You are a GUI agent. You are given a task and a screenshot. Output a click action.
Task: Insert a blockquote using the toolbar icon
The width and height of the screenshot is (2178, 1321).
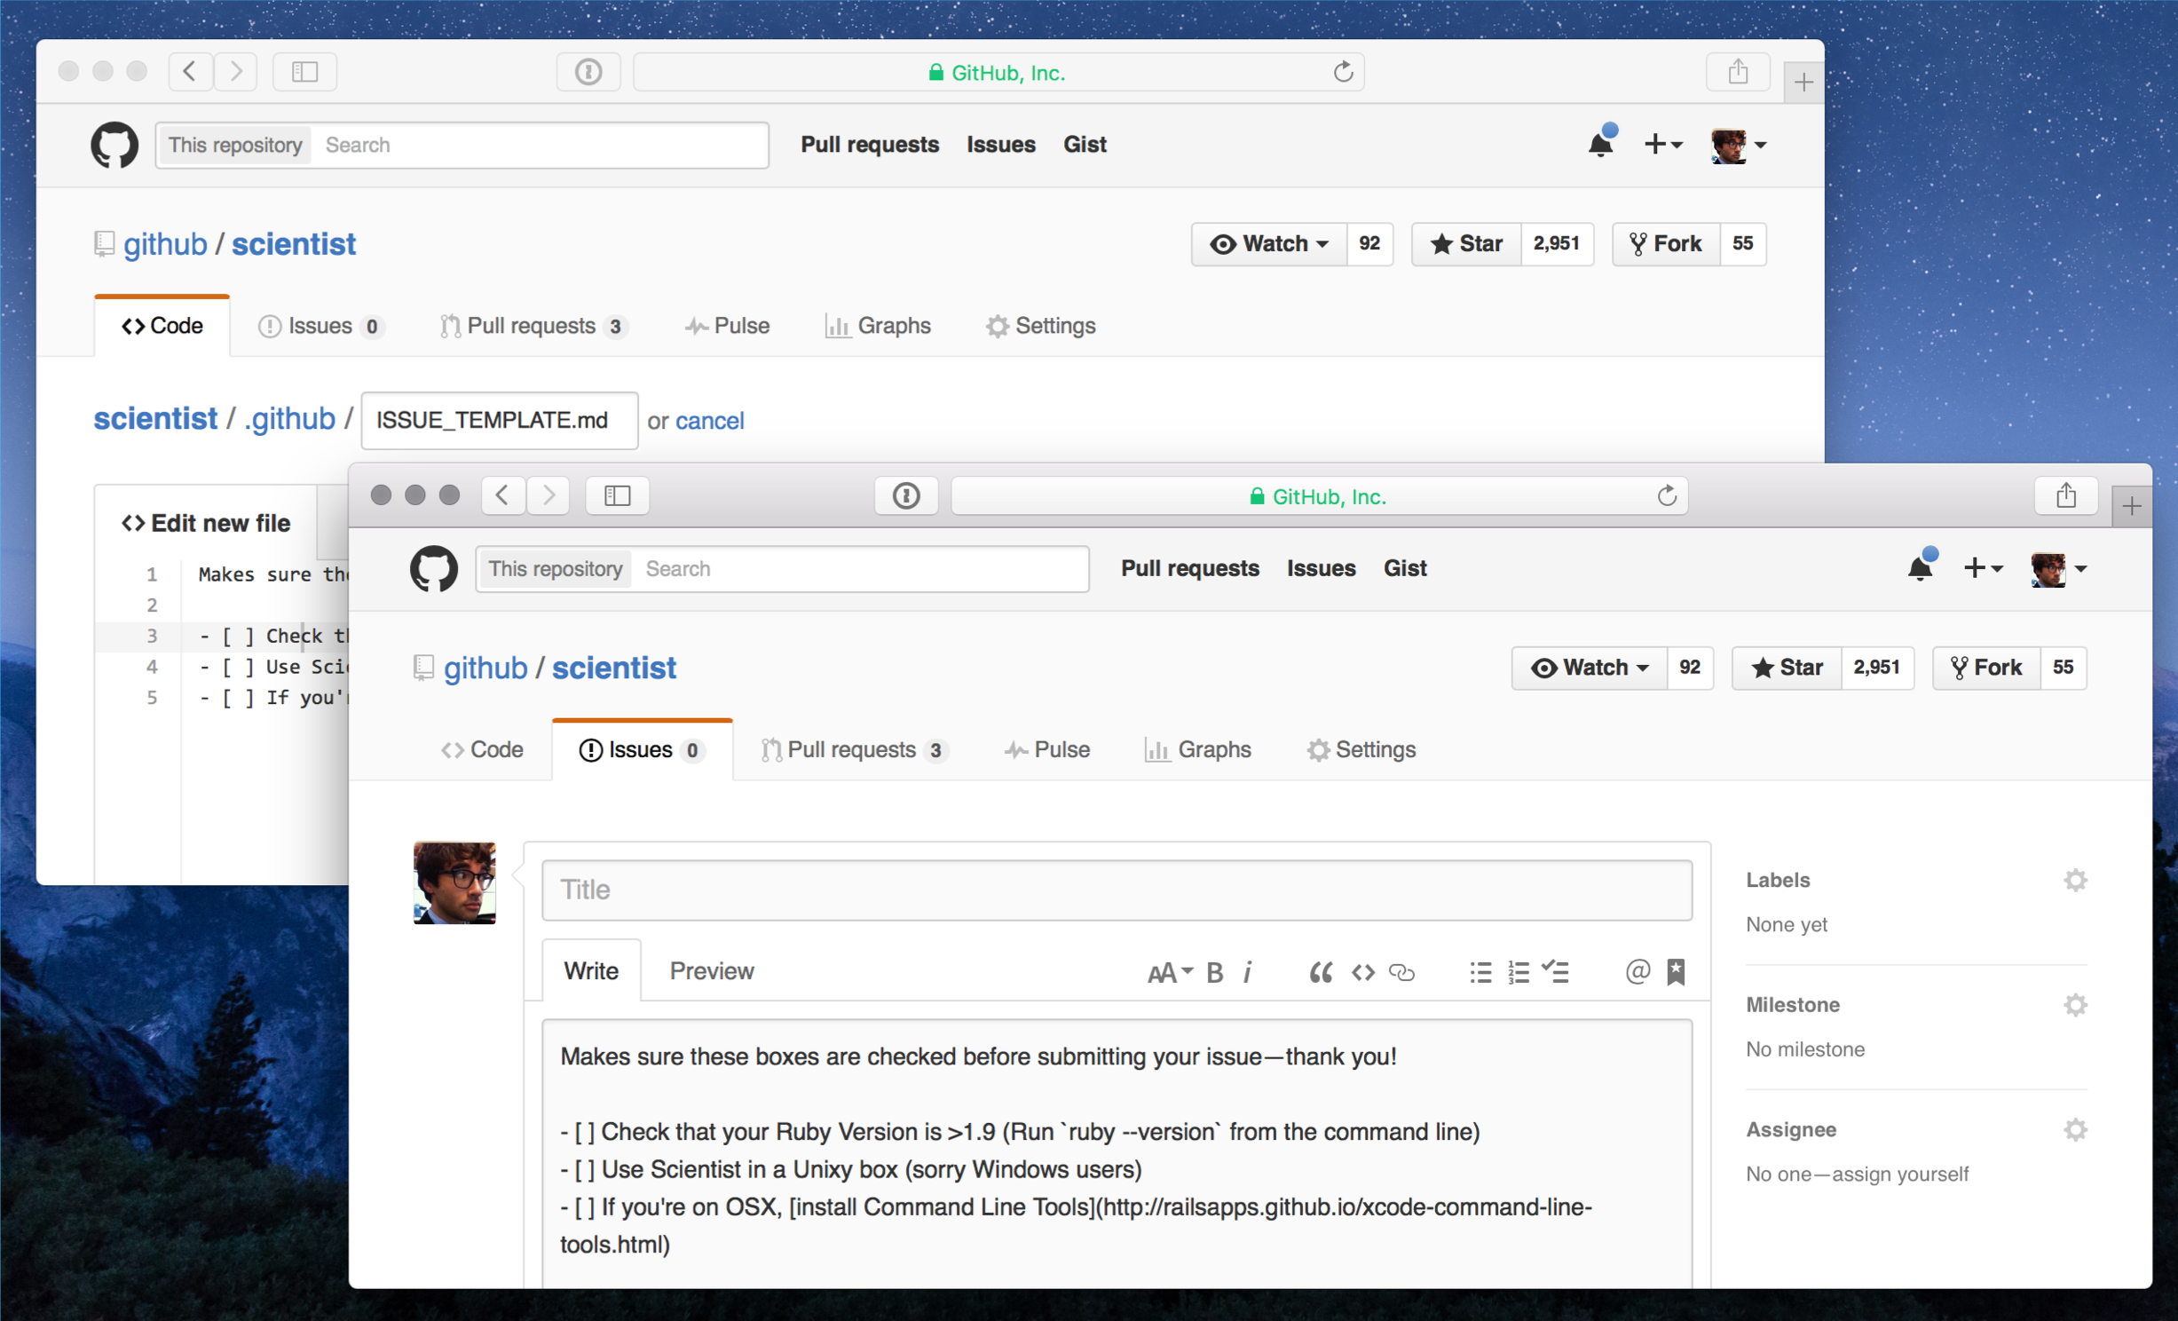1321,972
